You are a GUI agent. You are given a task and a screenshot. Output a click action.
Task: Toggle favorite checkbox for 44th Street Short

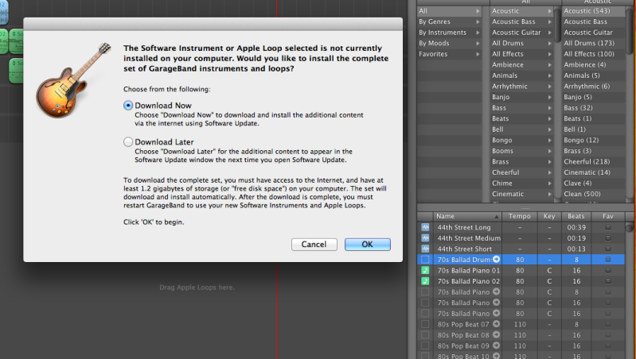pos(607,249)
